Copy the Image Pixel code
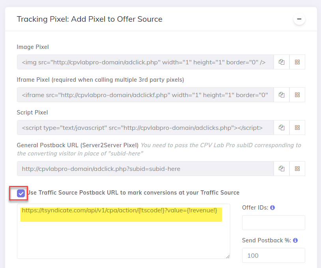Image resolution: width=321 pixels, height=268 pixels. point(282,62)
